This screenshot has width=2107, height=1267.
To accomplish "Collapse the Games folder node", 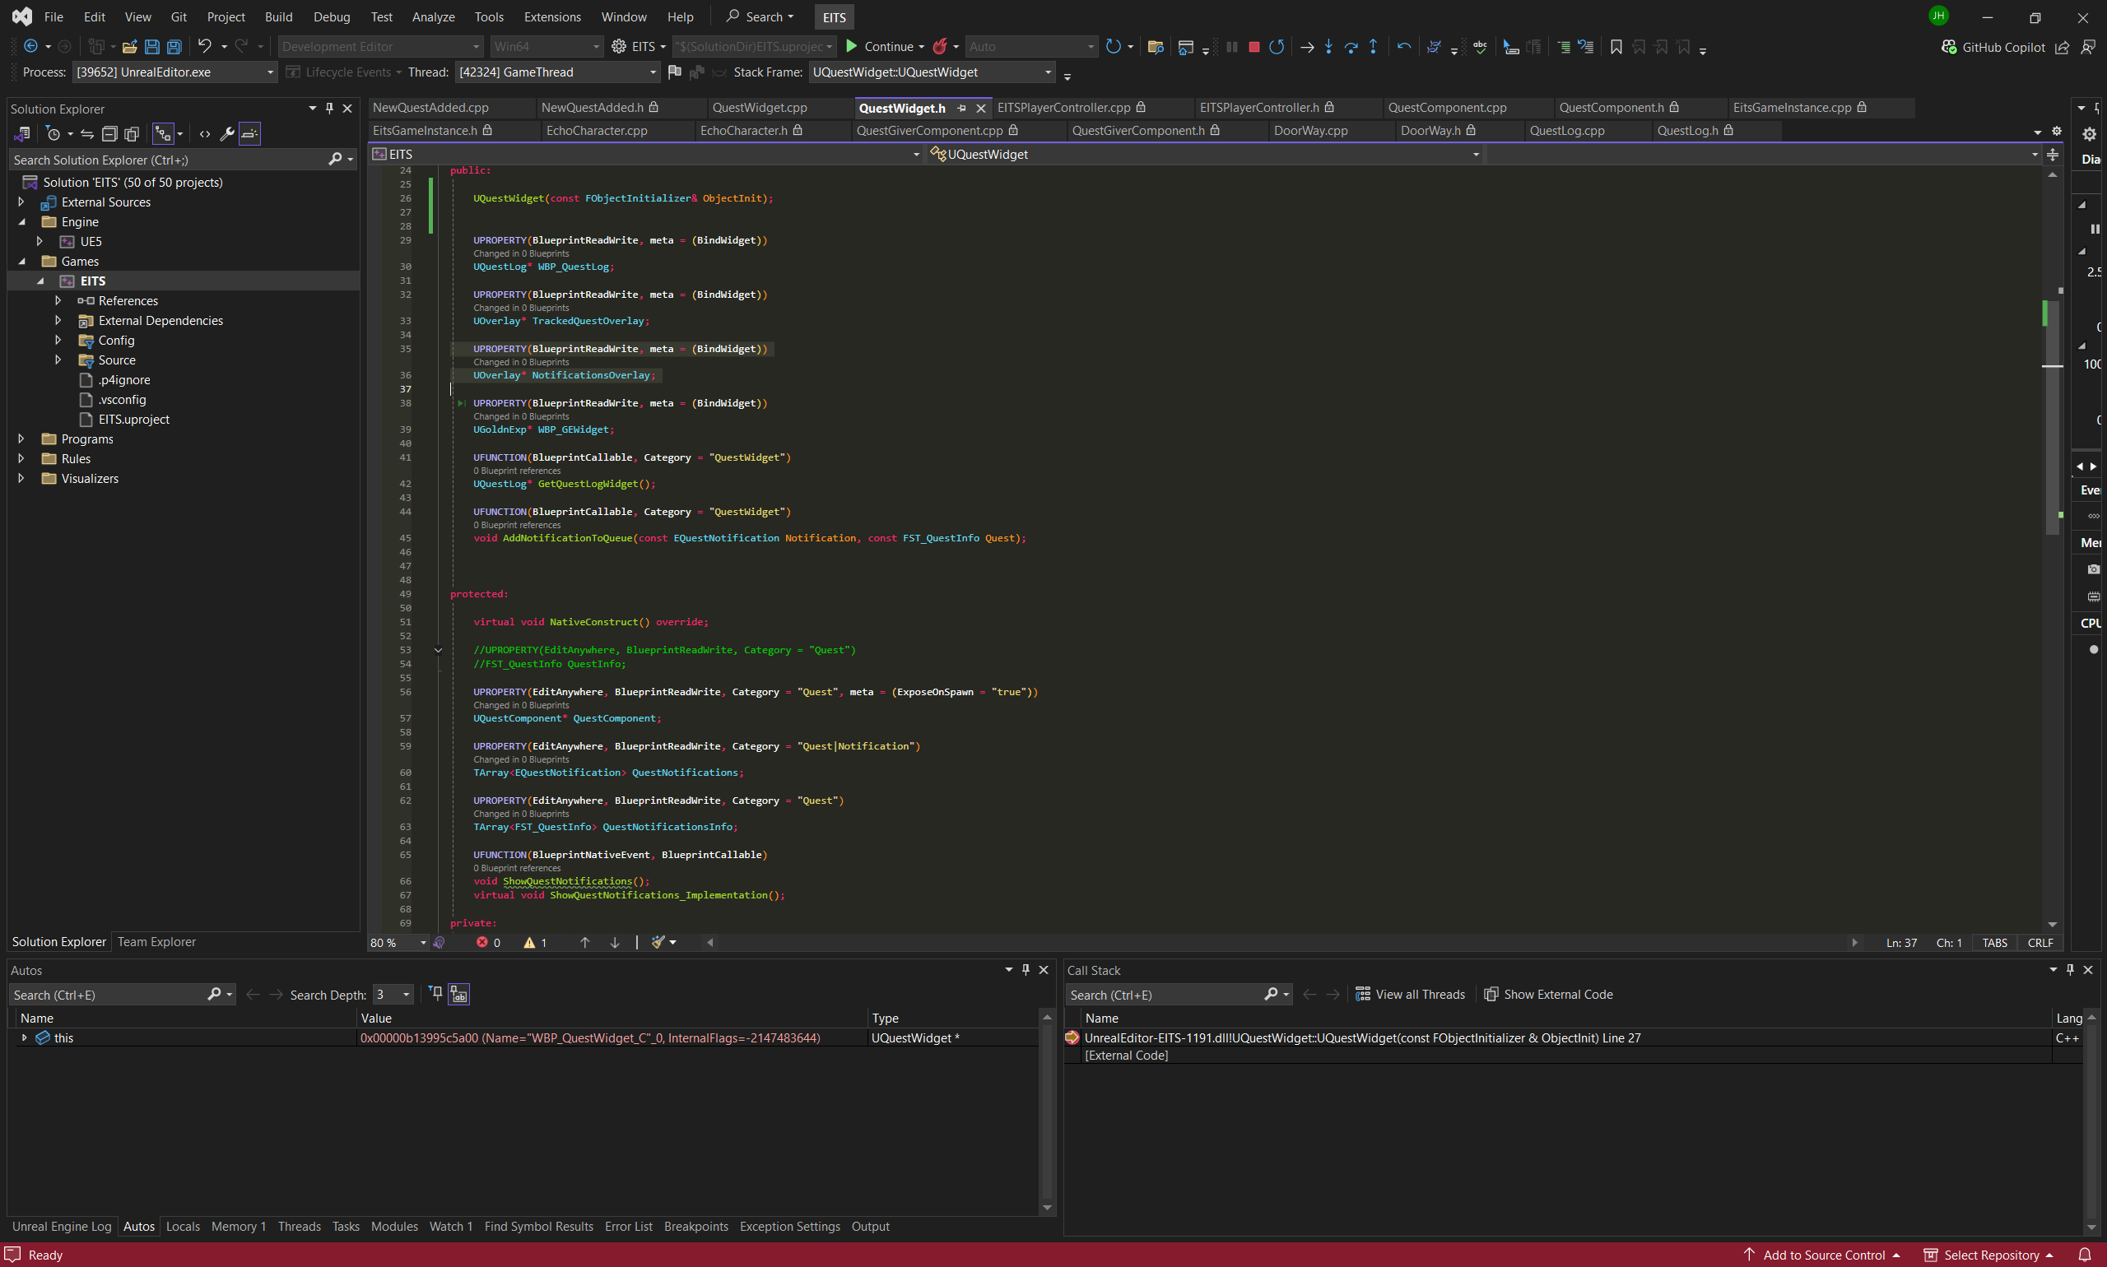I will (22, 262).
